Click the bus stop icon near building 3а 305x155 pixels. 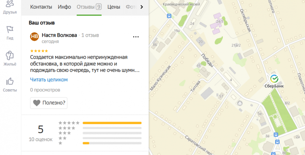pos(276,134)
